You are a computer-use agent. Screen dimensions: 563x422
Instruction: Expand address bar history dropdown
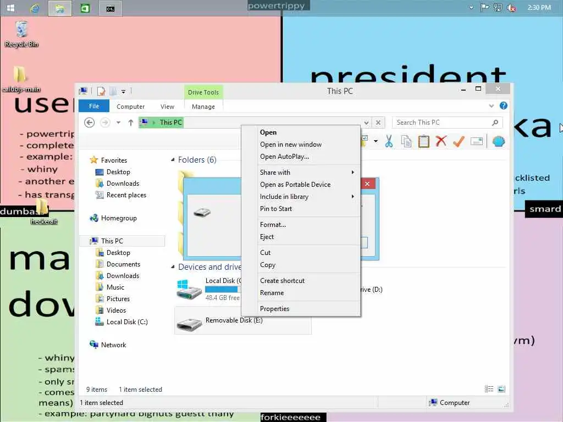[366, 123]
